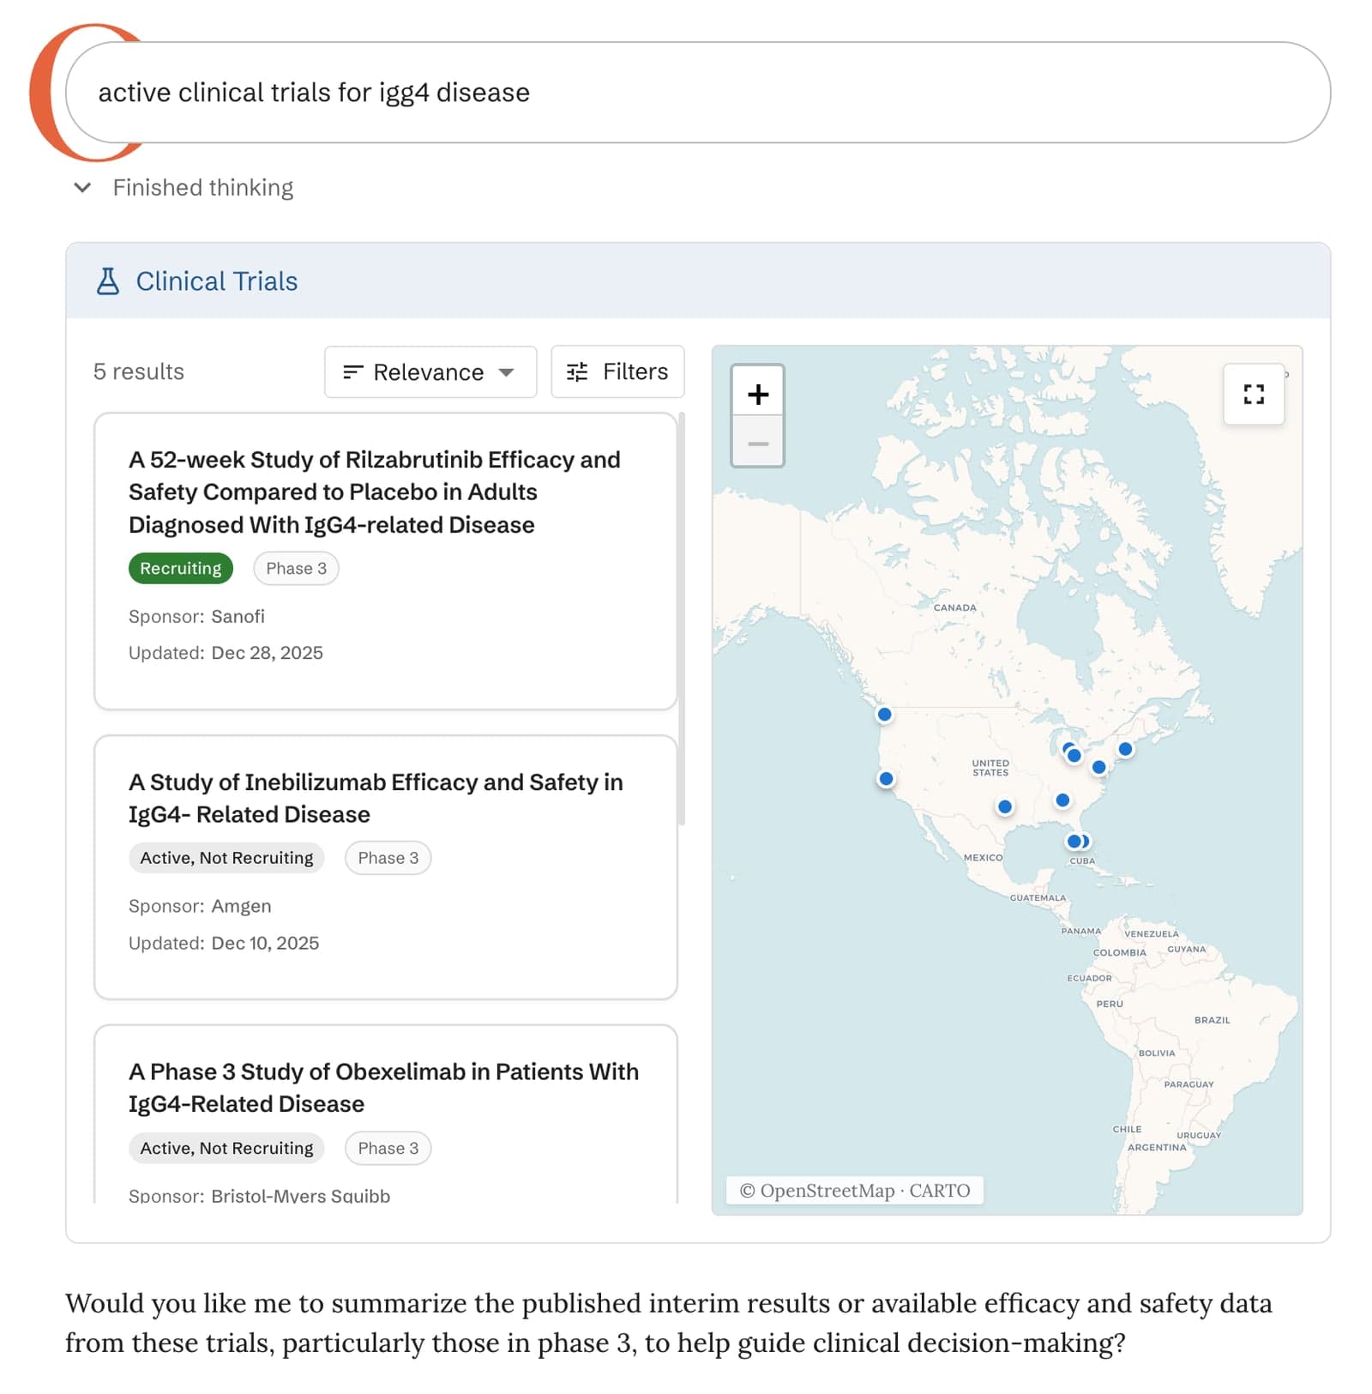Click the sort lines icon beside Relevance
1372x1394 pixels.
coord(352,371)
